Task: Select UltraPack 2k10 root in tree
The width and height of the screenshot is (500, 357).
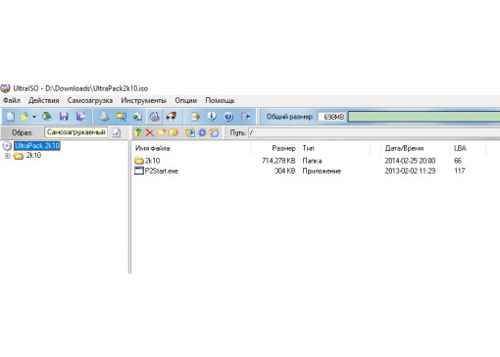Action: (x=37, y=146)
